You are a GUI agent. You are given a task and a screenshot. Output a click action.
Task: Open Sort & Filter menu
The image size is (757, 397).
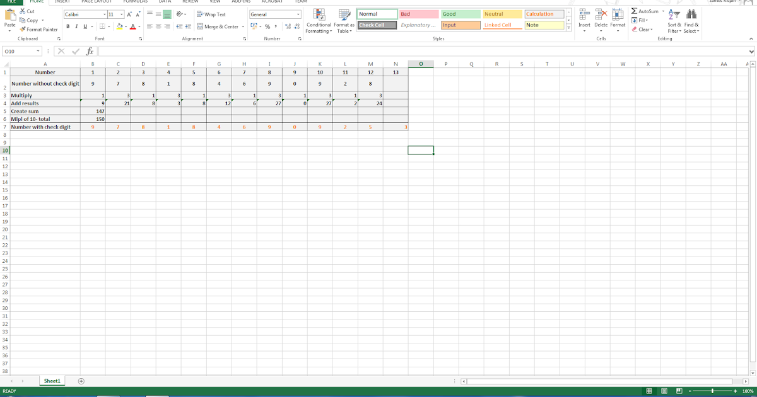[675, 21]
